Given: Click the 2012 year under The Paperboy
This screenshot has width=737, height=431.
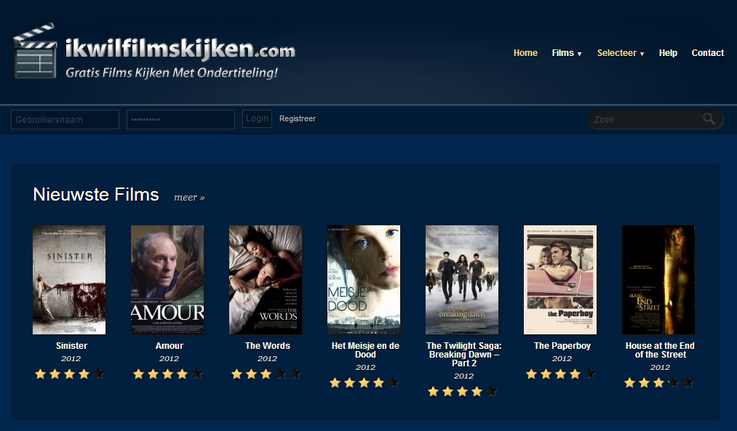Looking at the screenshot, I should [x=562, y=359].
